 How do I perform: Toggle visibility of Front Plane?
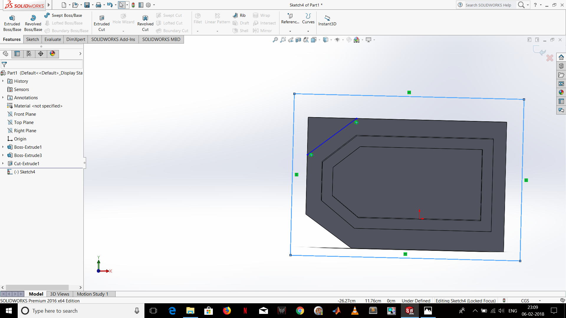[x=24, y=114]
